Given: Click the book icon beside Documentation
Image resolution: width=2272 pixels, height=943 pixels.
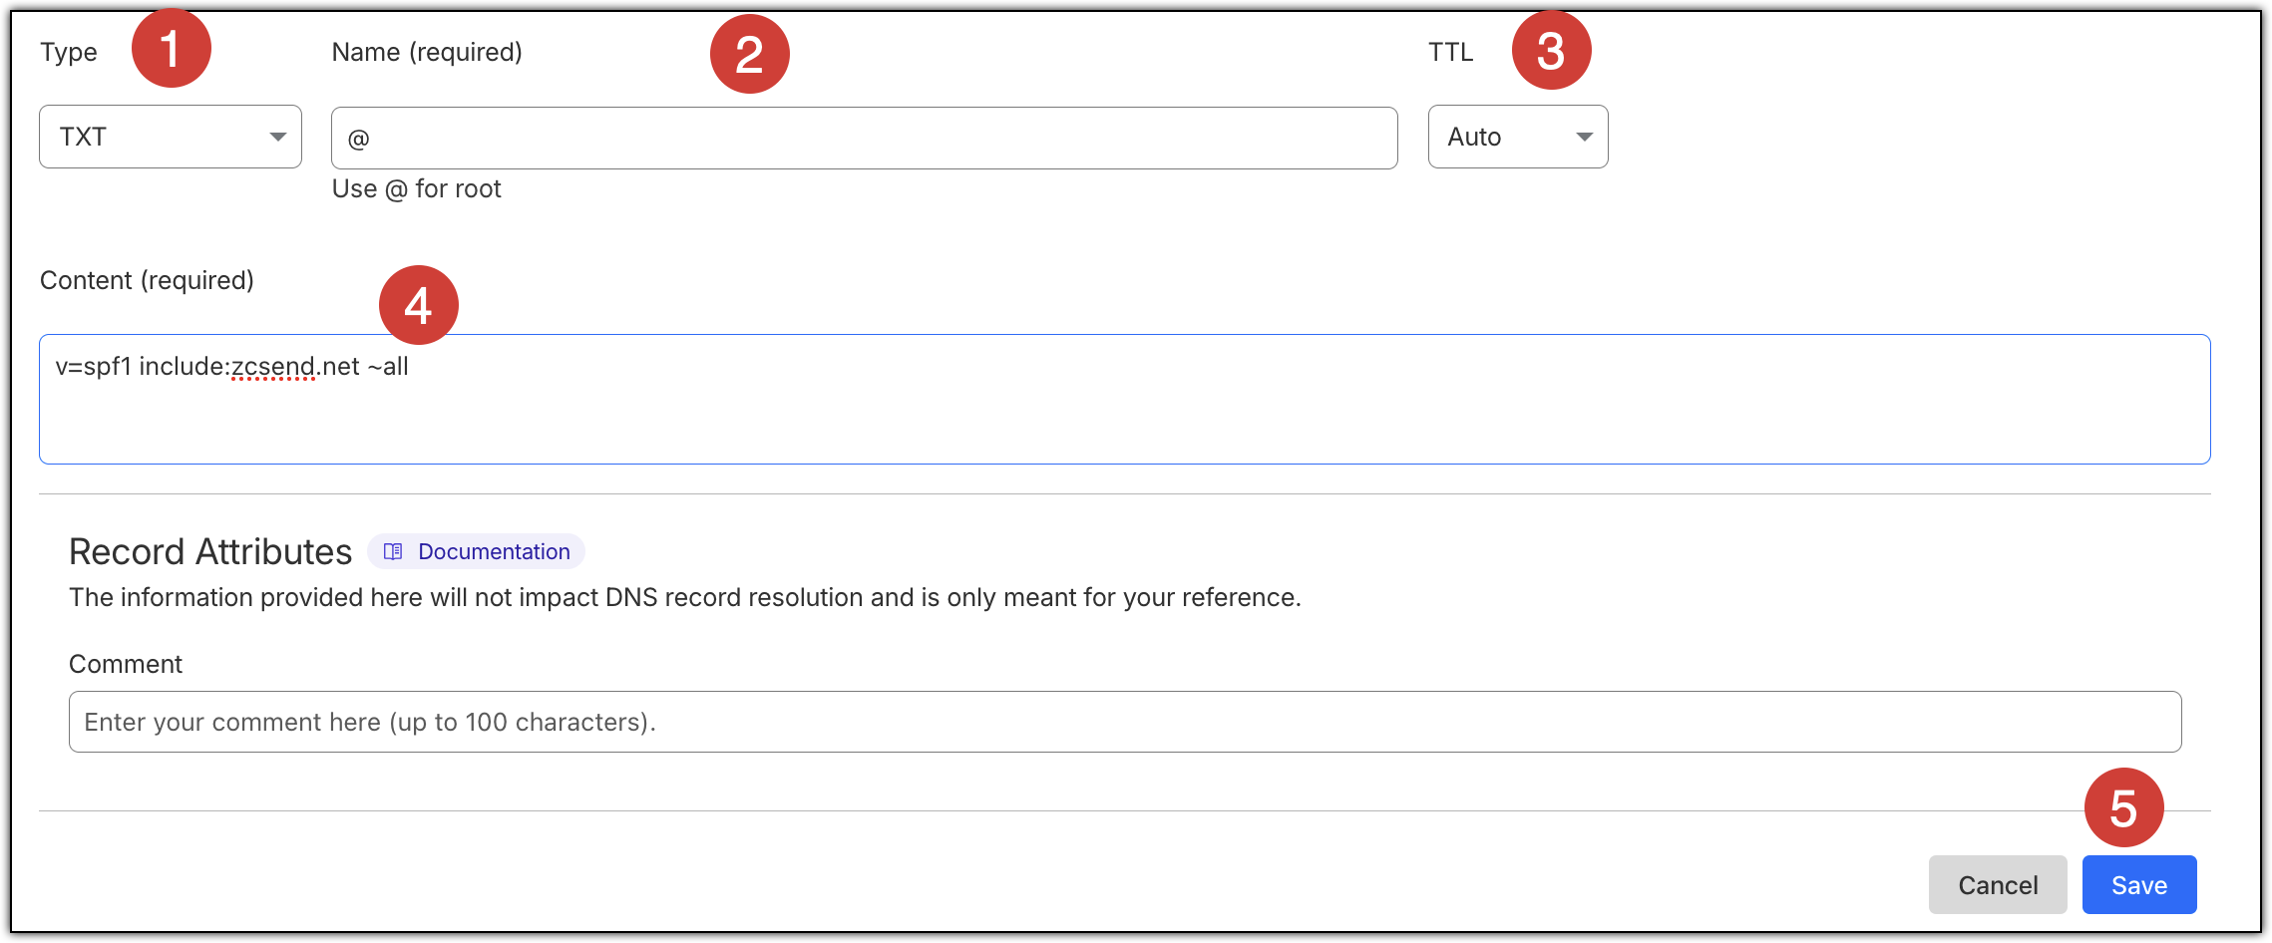Looking at the screenshot, I should [x=393, y=551].
